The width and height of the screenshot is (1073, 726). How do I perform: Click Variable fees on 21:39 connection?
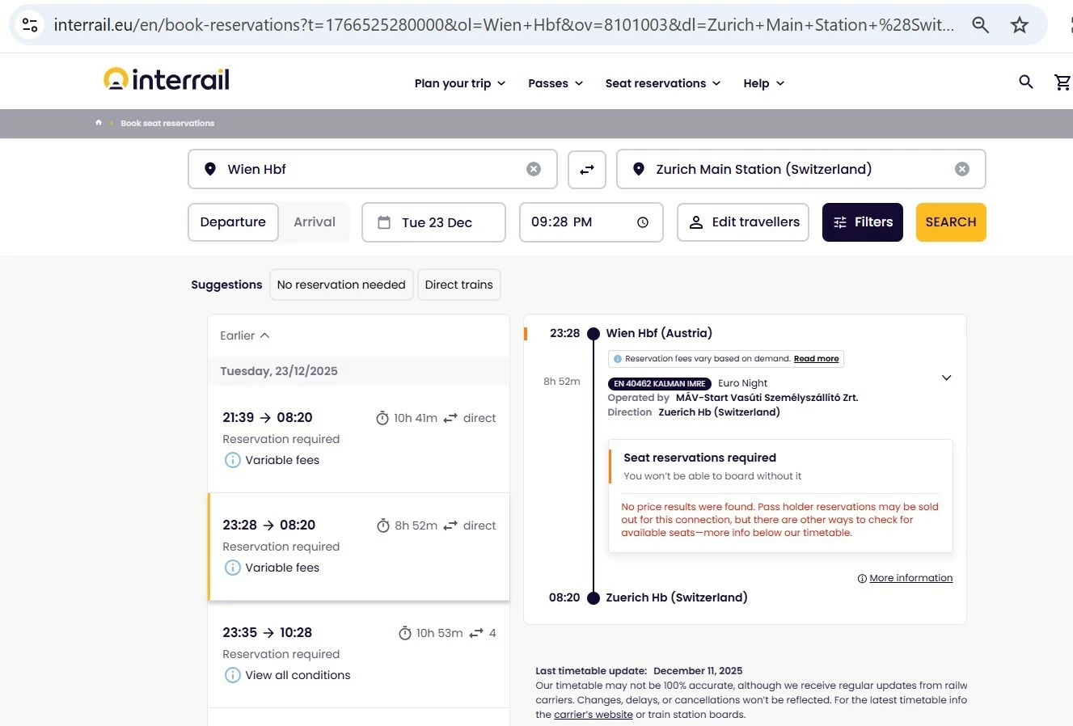click(282, 460)
